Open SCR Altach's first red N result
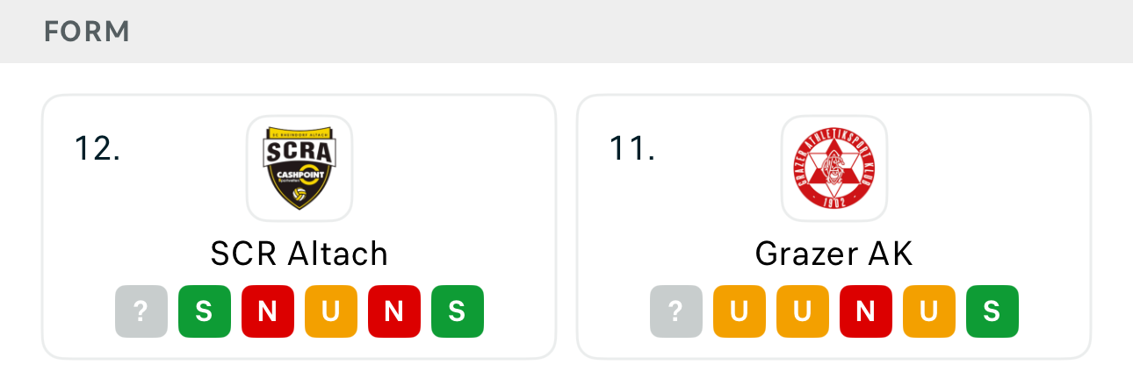Screen dimensions: 1133x386 coord(268,311)
